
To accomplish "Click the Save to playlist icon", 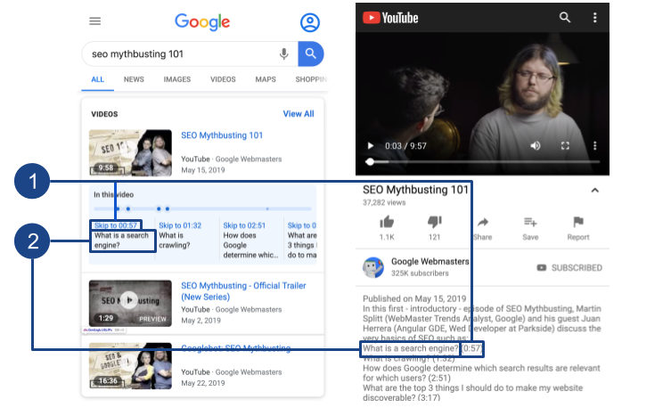I will point(530,222).
